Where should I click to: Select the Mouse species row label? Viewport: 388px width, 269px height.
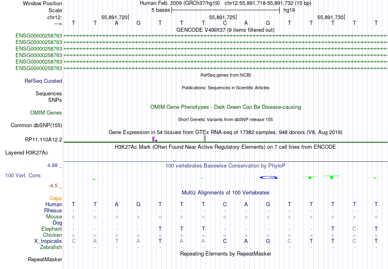(54, 217)
